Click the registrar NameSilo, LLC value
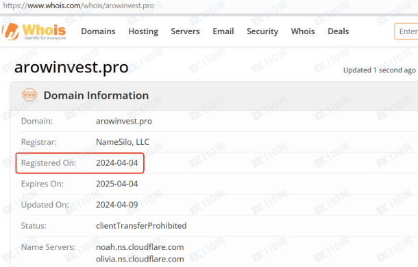The width and height of the screenshot is (418, 267). pyautogui.click(x=123, y=142)
